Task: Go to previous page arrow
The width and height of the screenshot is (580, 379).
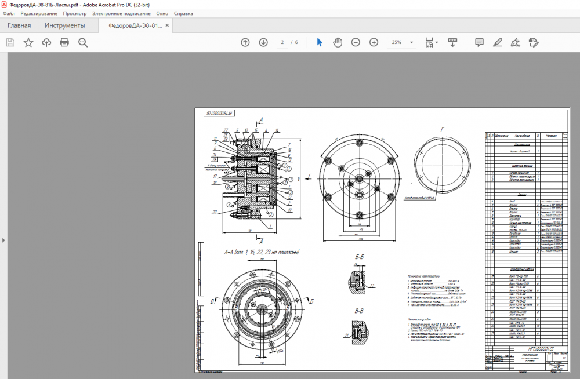Action: (245, 42)
